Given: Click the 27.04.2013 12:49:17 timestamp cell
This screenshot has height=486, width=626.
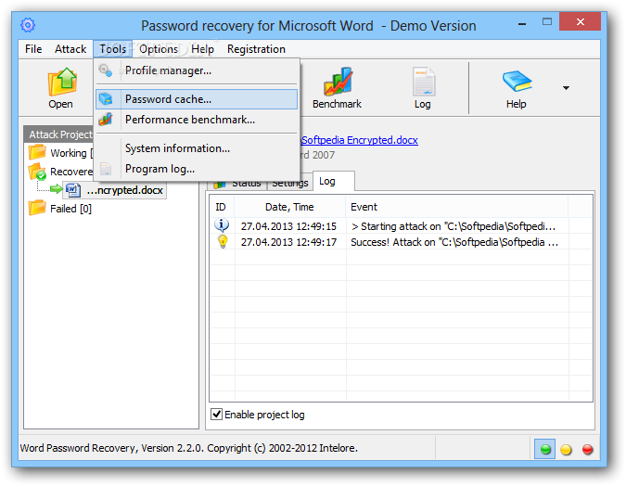Looking at the screenshot, I should click(x=288, y=242).
